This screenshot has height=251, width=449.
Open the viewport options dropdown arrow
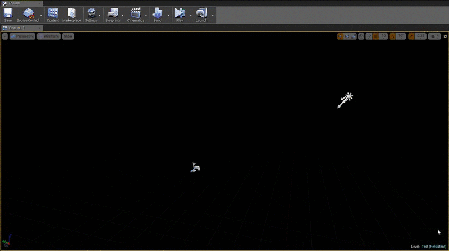pos(5,36)
